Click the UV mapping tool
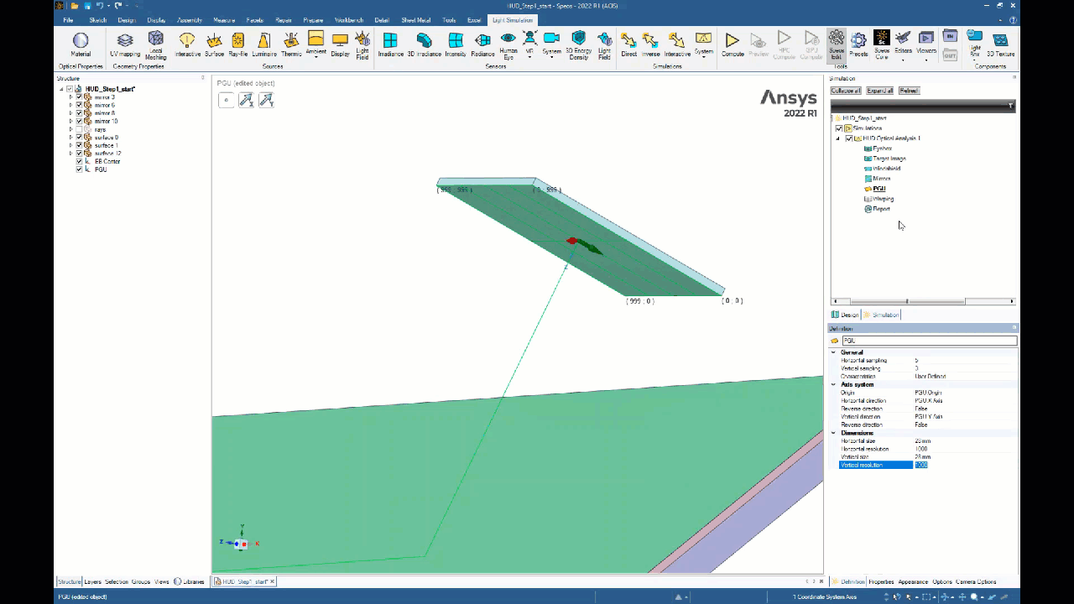1074x604 pixels. click(125, 45)
